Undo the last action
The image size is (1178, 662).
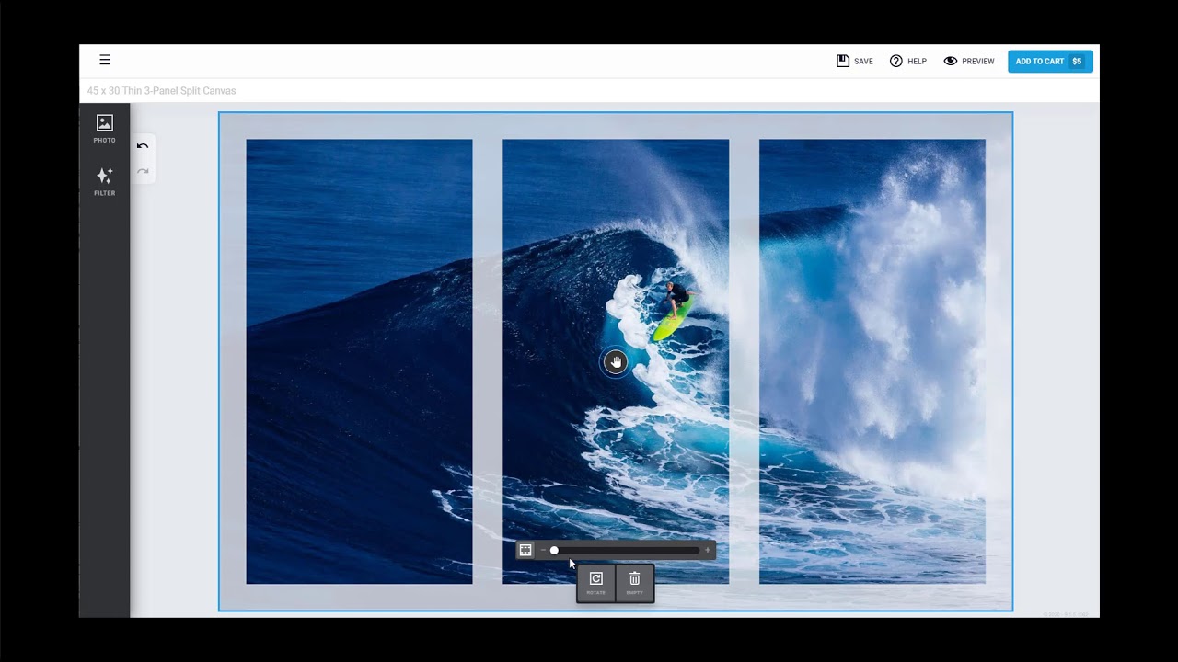tap(143, 146)
